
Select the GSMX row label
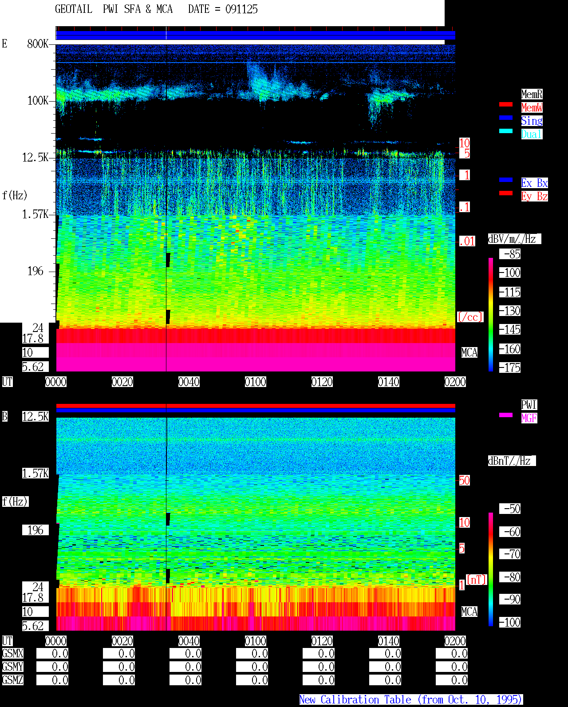click(x=12, y=653)
